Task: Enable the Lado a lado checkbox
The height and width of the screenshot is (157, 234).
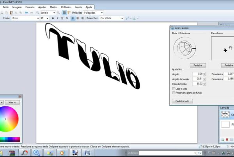Action: click(174, 88)
